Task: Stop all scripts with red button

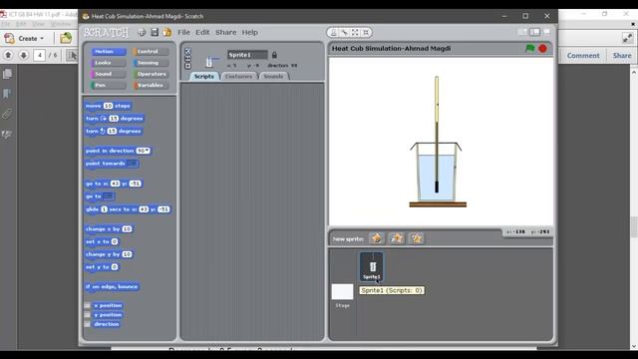Action: (x=542, y=49)
